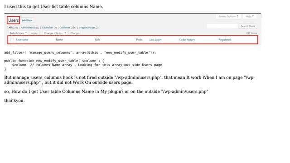Sort by the Order history column
The width and height of the screenshot is (290, 163).
[187, 40]
